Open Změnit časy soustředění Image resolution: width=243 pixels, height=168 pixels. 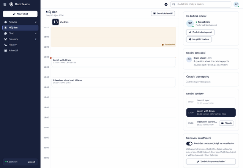tap(211, 162)
